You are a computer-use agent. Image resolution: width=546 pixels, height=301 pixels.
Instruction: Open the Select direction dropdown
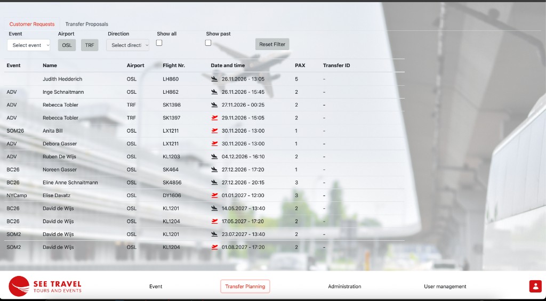click(x=128, y=45)
